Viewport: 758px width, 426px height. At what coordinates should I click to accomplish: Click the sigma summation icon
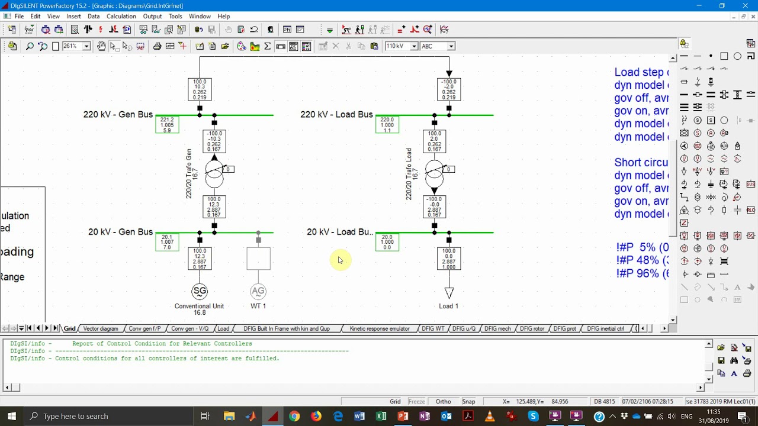268,46
